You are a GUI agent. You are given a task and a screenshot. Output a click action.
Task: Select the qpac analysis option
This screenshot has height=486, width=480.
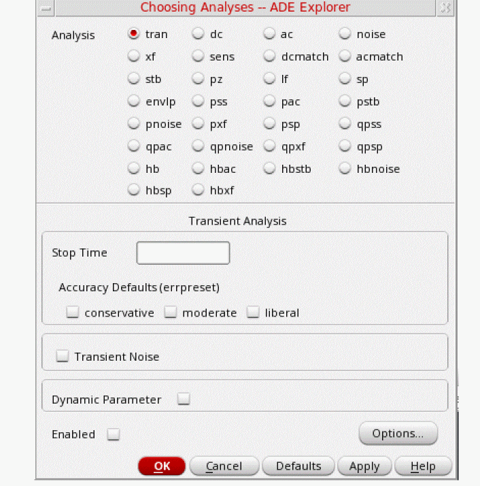(x=133, y=146)
